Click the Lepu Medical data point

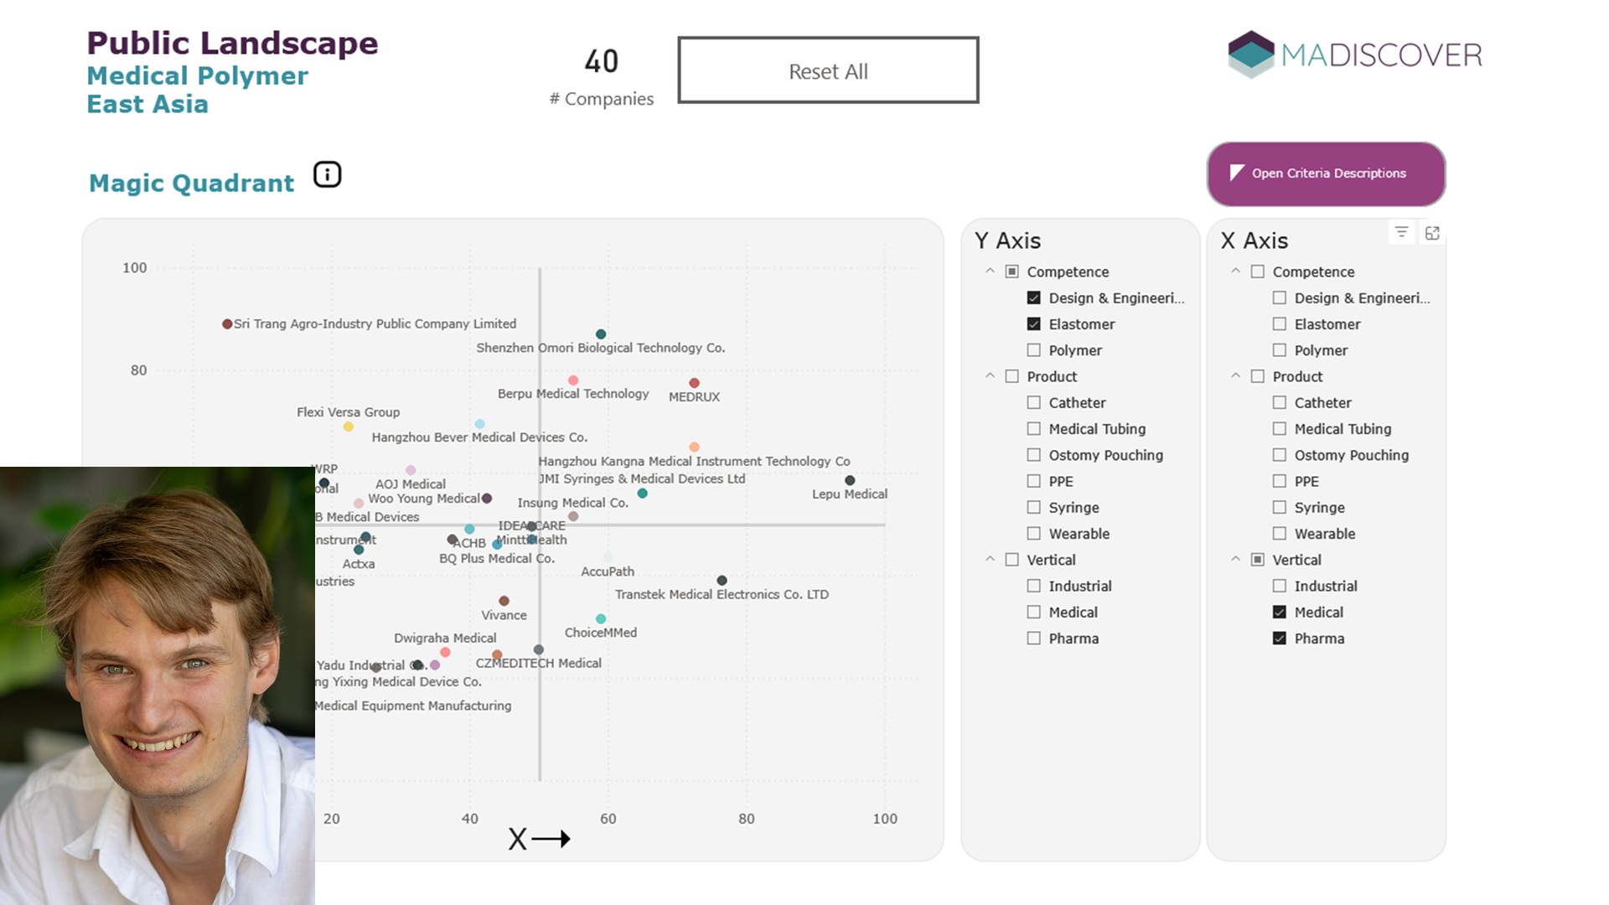[x=850, y=480]
